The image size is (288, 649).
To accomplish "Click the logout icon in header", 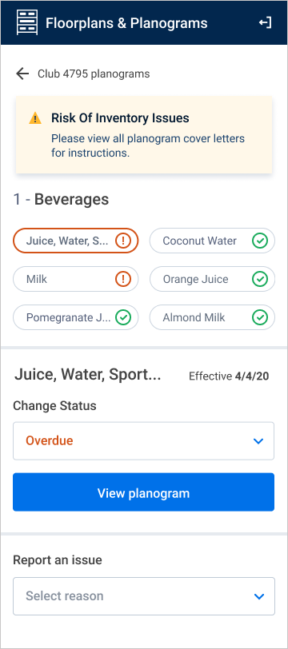I will pos(266,22).
